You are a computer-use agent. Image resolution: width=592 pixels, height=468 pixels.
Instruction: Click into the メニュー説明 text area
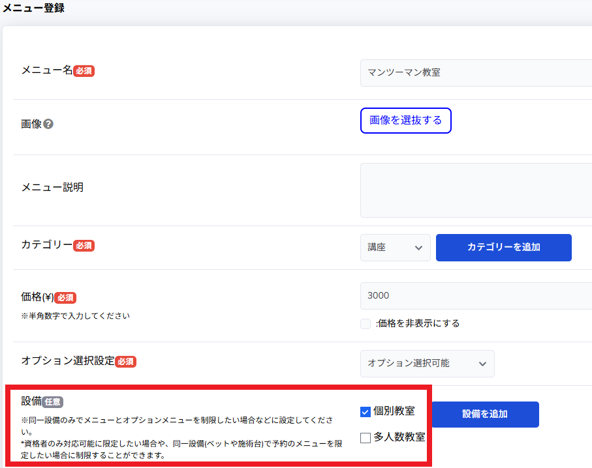(475, 190)
